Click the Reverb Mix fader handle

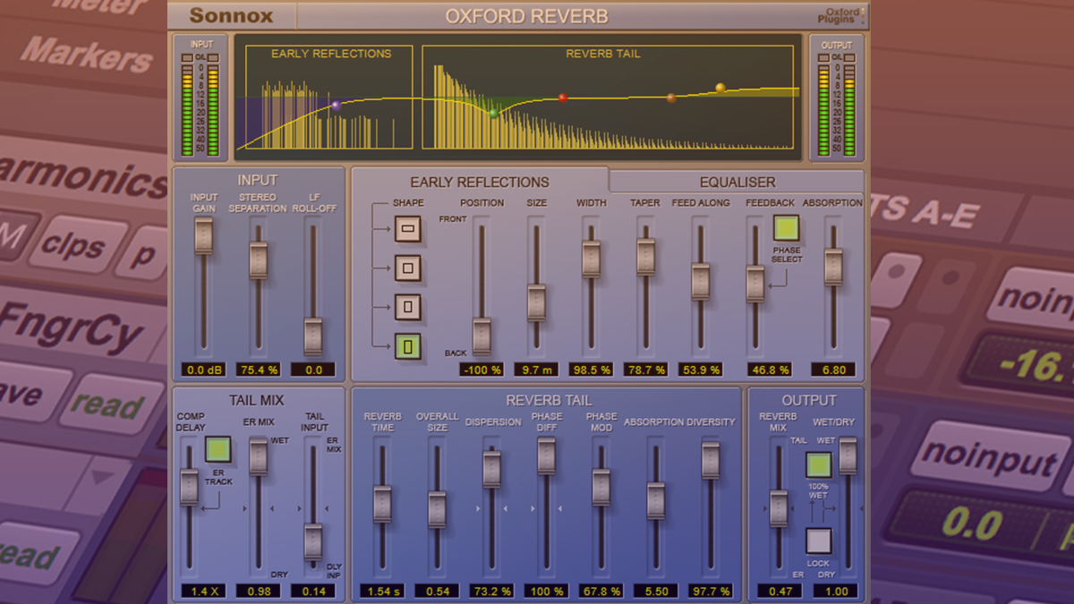click(778, 508)
